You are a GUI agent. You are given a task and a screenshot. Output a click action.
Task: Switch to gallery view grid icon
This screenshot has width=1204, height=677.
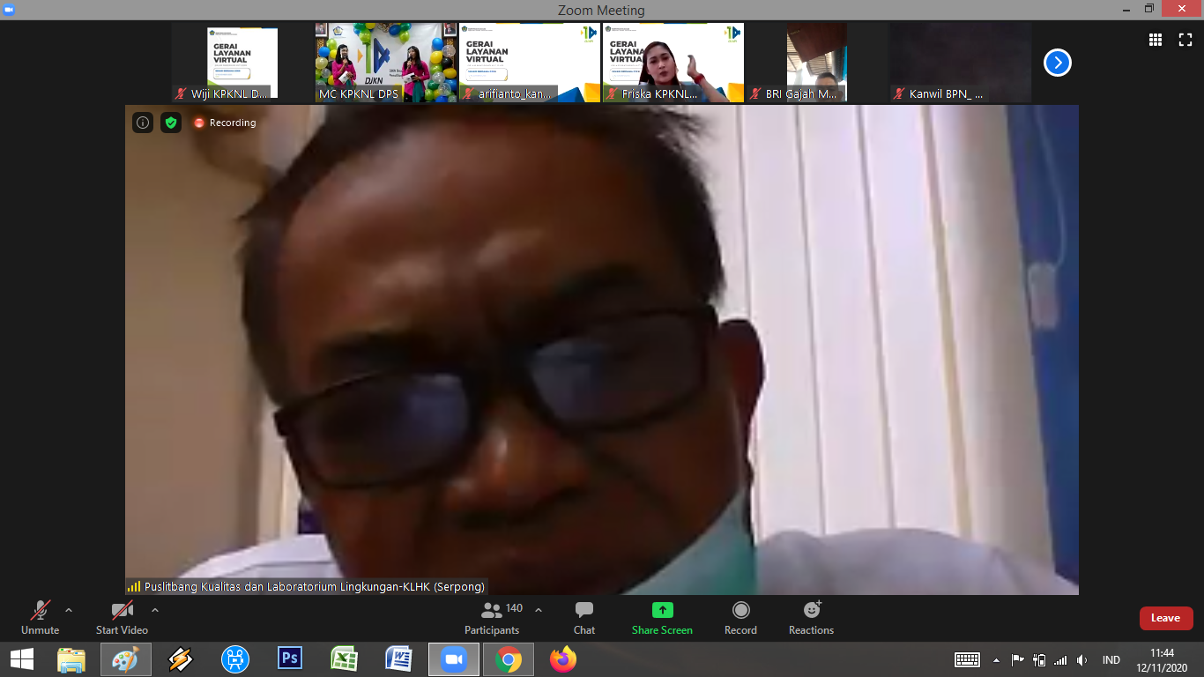[1156, 39]
